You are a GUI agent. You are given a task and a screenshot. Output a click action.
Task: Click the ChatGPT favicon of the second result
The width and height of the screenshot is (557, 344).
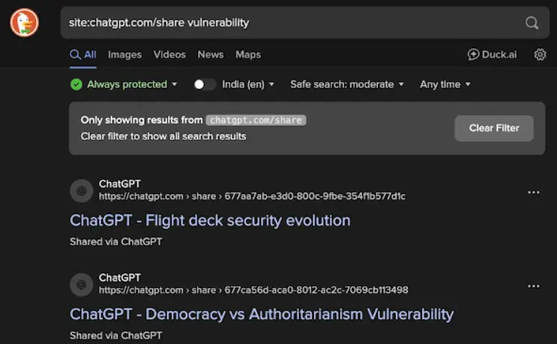pos(81,284)
